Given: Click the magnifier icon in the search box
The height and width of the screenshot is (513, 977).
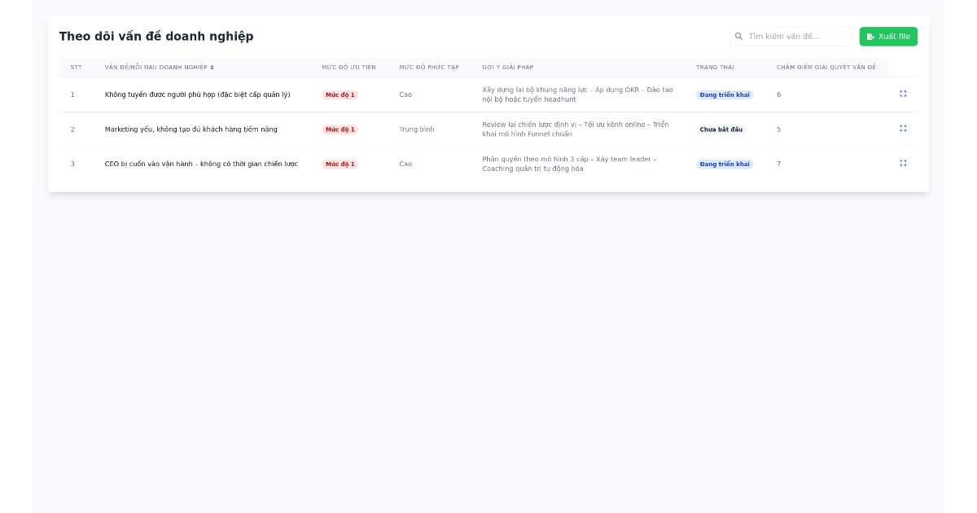Looking at the screenshot, I should point(738,36).
